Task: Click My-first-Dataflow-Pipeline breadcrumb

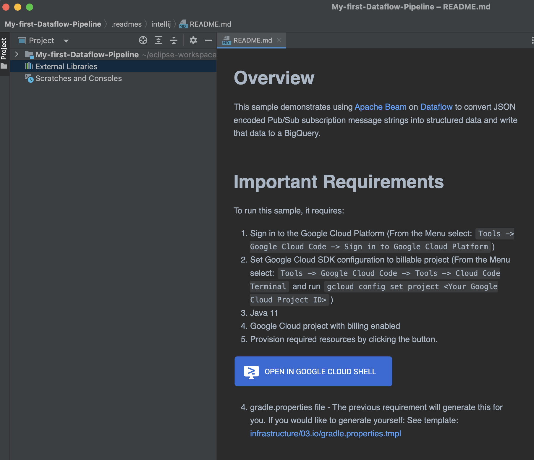Action: point(53,24)
